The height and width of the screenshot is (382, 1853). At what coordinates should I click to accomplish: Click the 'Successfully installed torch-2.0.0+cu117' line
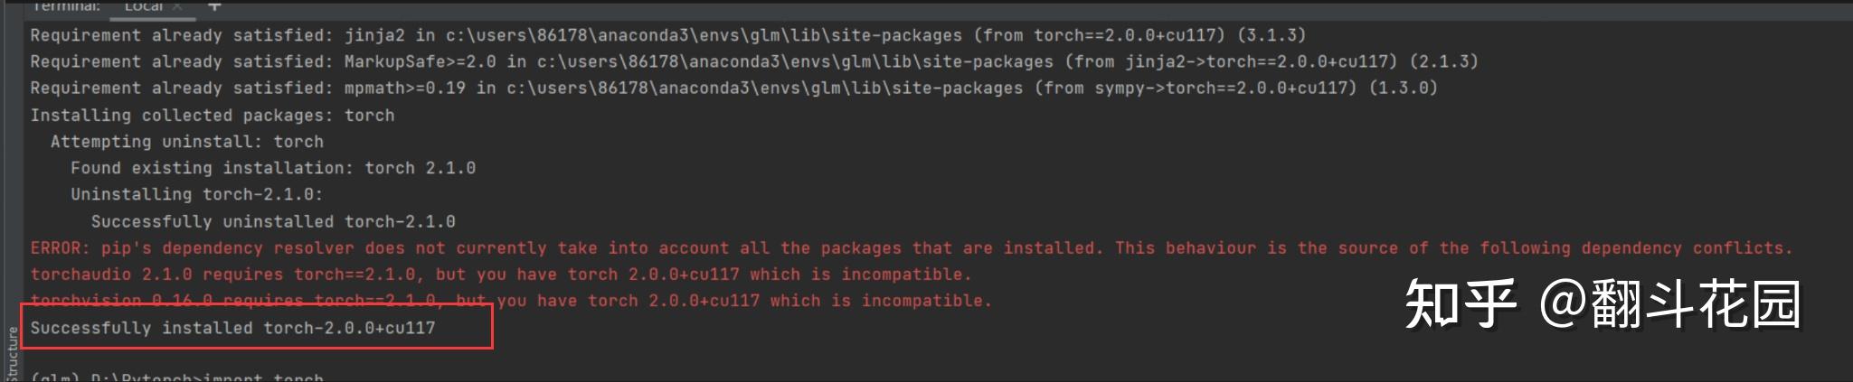[x=232, y=328]
